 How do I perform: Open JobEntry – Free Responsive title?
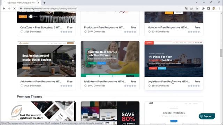pos(105,82)
